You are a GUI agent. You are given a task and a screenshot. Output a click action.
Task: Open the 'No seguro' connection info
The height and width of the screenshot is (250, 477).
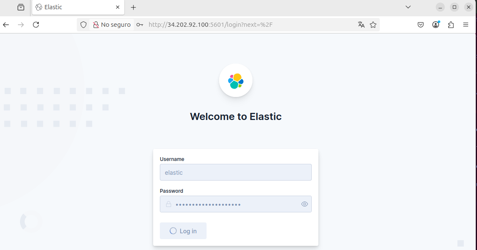click(112, 25)
